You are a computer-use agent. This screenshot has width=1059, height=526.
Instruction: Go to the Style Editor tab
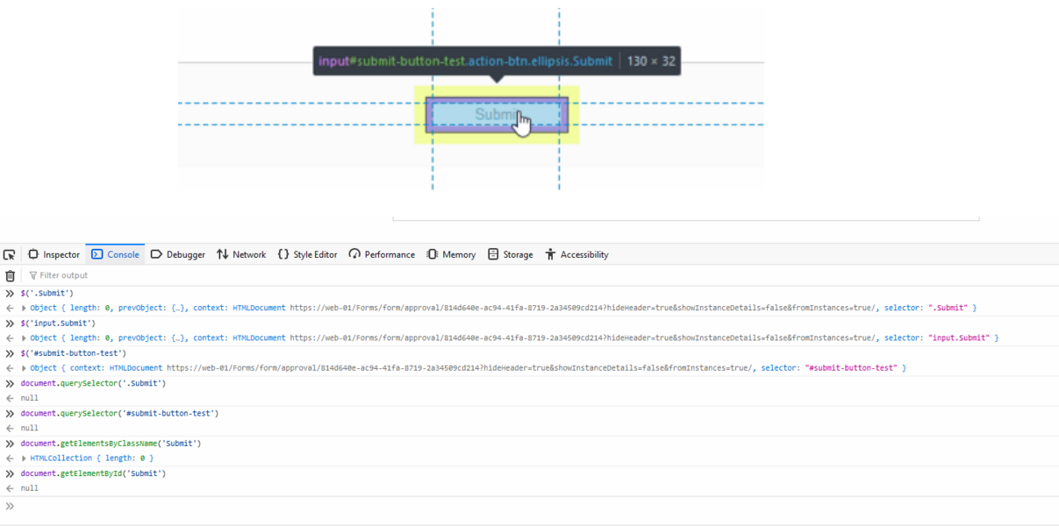click(x=307, y=254)
